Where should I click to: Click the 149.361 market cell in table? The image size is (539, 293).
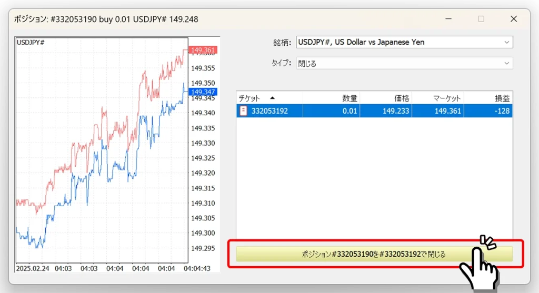(438, 111)
